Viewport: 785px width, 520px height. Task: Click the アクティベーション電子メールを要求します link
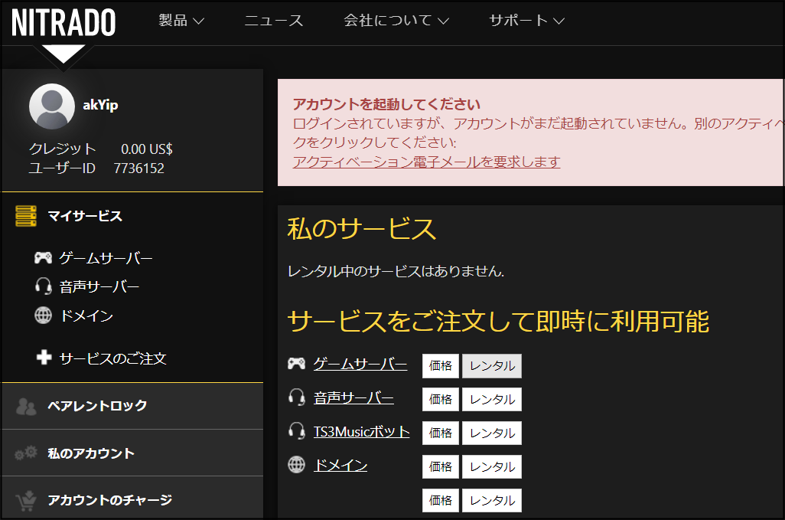tap(426, 162)
